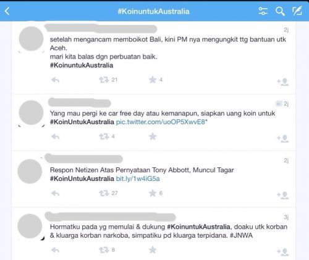Open the #JNWA hashtag
This screenshot has height=260, width=309.
coord(241,235)
